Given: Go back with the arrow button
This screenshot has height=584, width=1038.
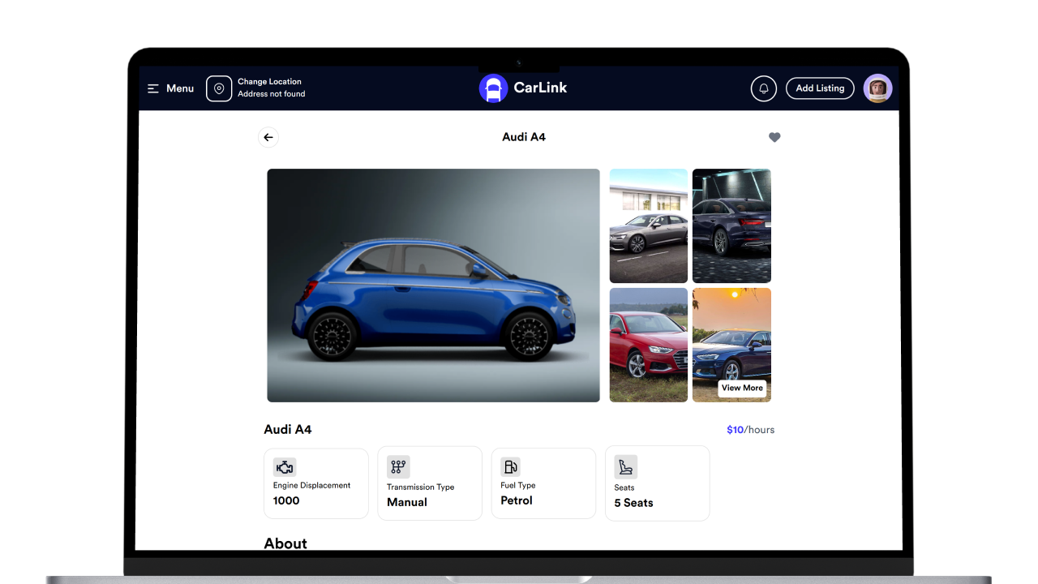Looking at the screenshot, I should pyautogui.click(x=268, y=137).
